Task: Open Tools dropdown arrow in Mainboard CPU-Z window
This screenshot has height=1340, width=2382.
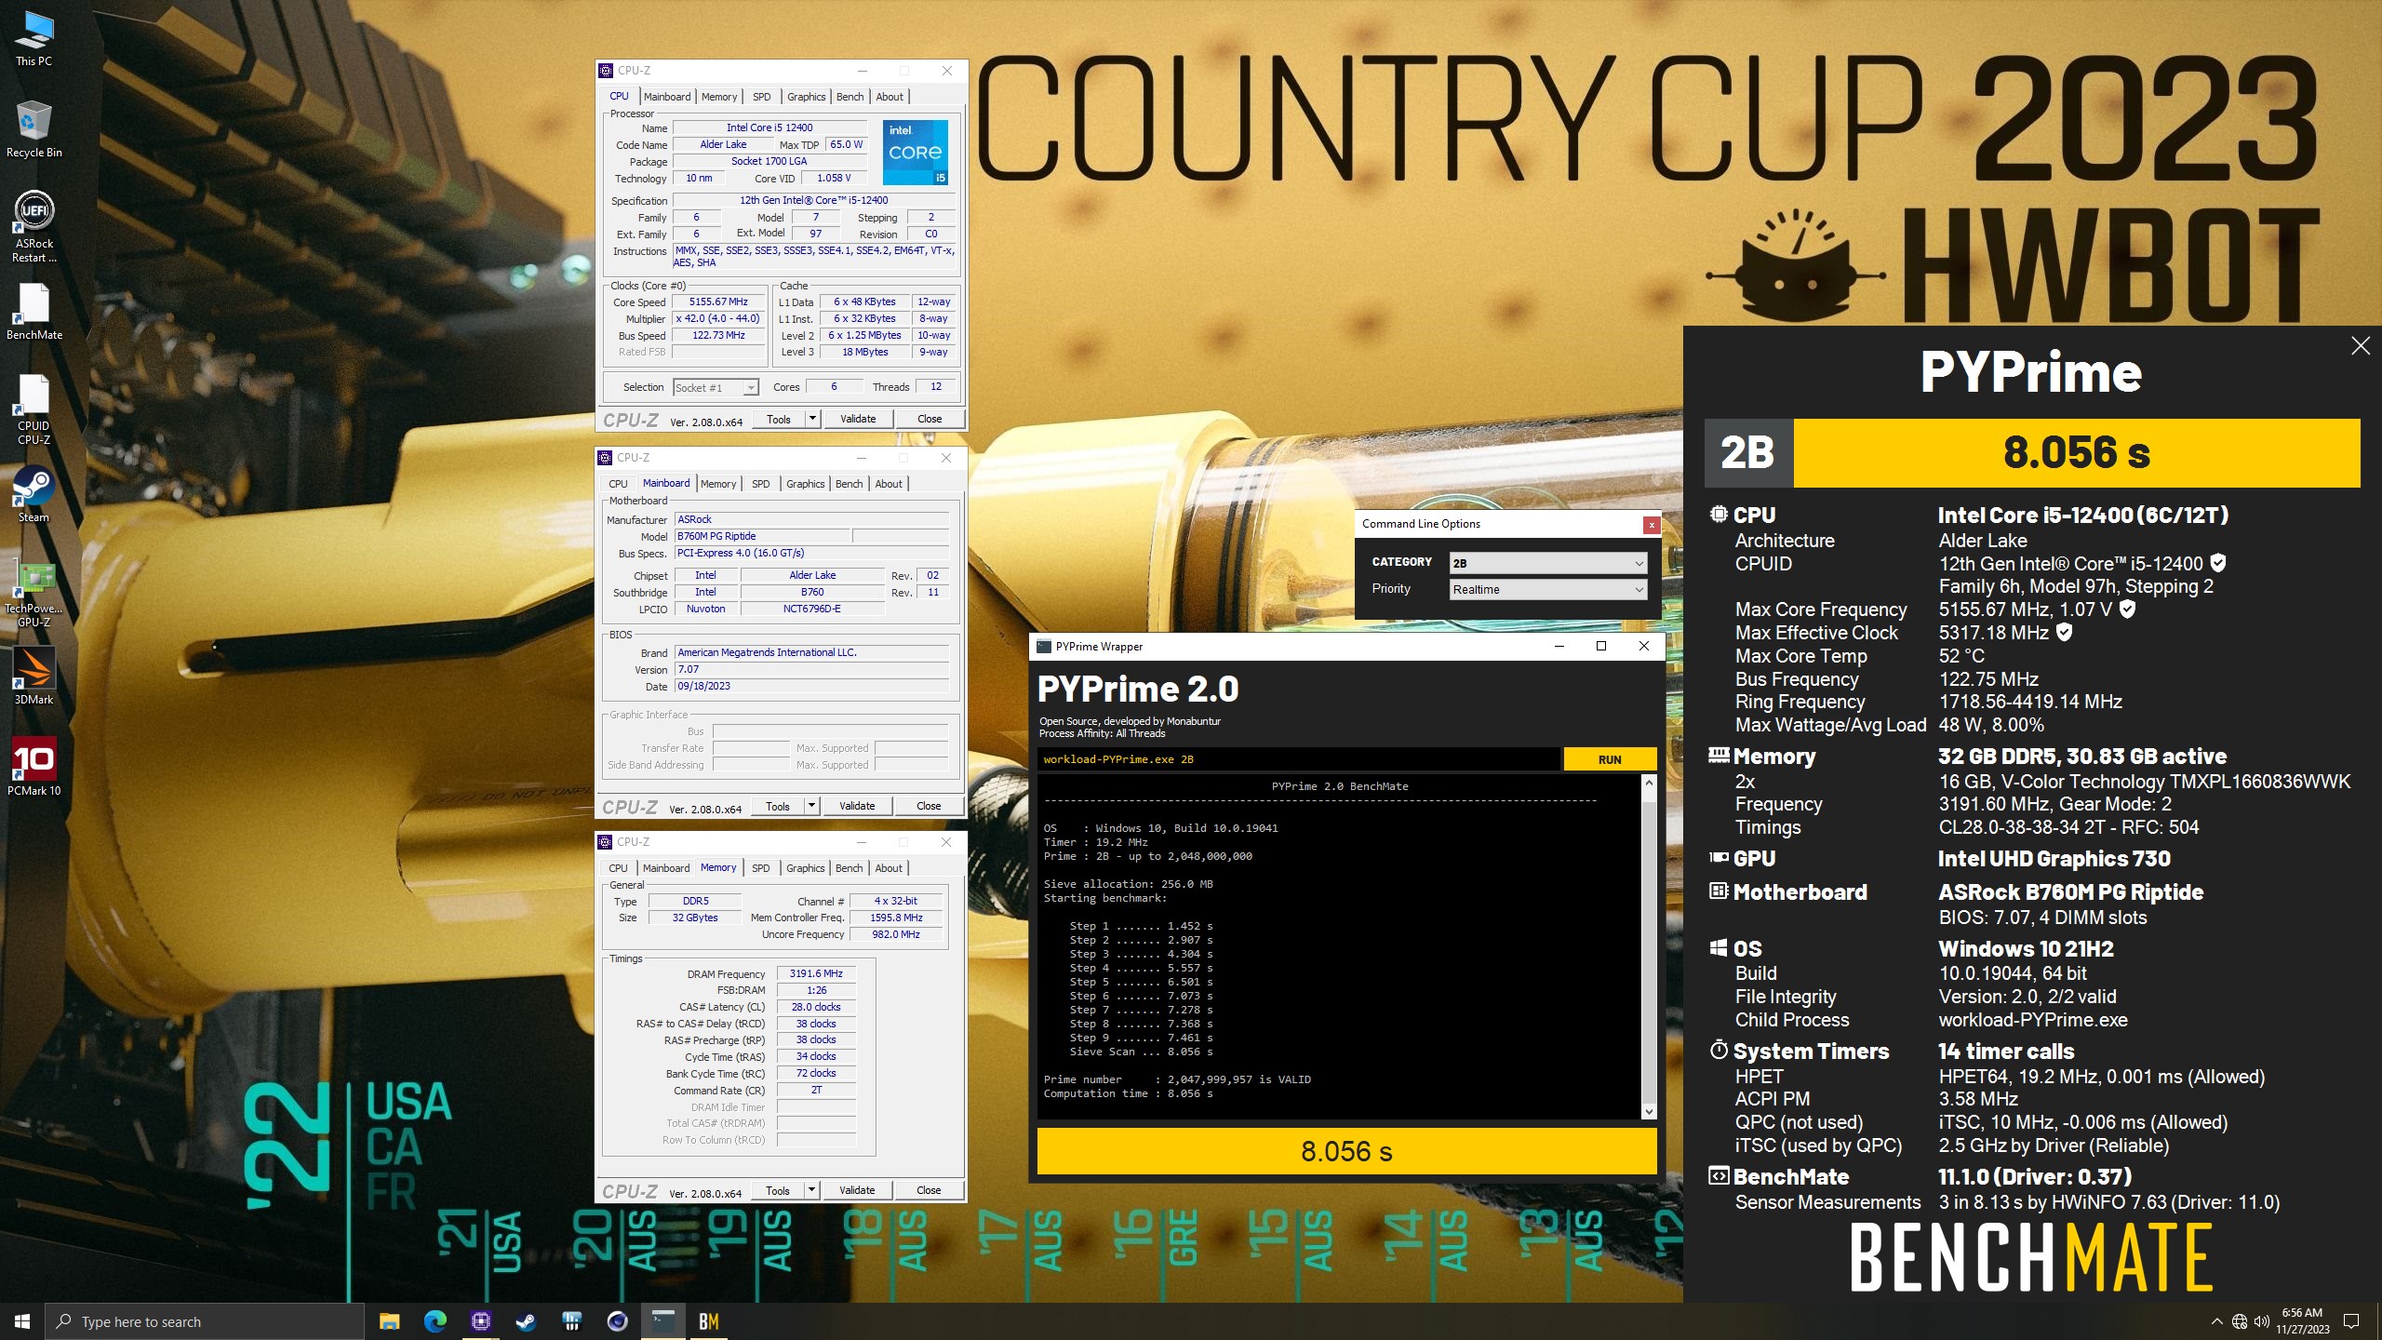Action: [812, 806]
